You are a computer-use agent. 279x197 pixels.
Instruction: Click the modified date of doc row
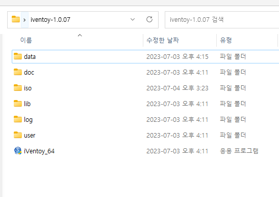pyautogui.click(x=177, y=73)
